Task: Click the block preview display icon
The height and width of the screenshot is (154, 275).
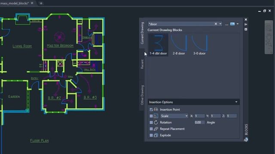Action: coord(232,24)
